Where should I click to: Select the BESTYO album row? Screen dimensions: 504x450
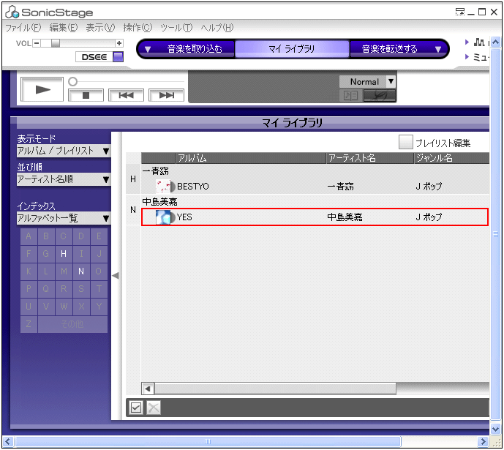pyautogui.click(x=315, y=187)
